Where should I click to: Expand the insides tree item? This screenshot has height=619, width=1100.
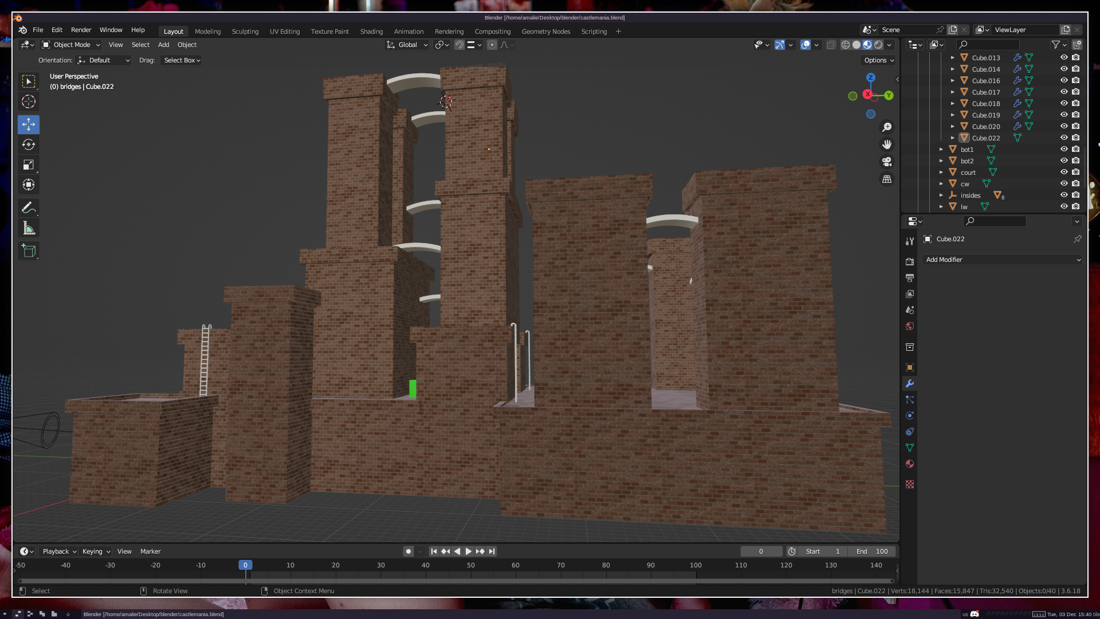[941, 195]
